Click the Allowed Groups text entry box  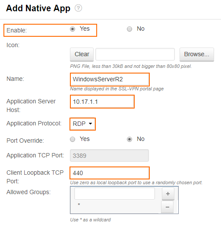(x=114, y=194)
